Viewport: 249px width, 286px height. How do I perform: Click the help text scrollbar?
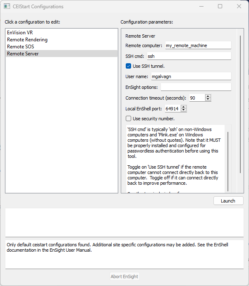click(x=228, y=162)
